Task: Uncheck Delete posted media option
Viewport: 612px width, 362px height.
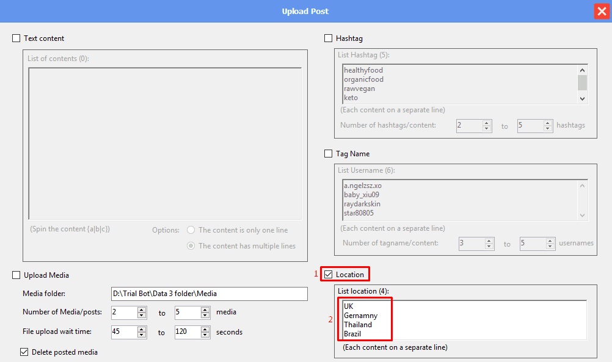Action: (x=24, y=352)
